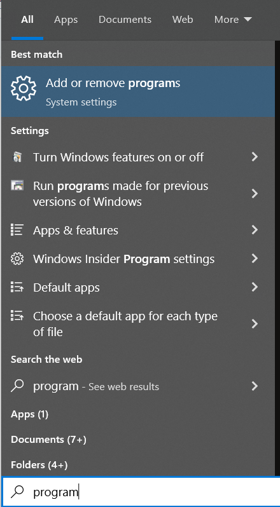This screenshot has height=507, width=280.
Task: Switch to the Apps tab
Action: (x=66, y=20)
